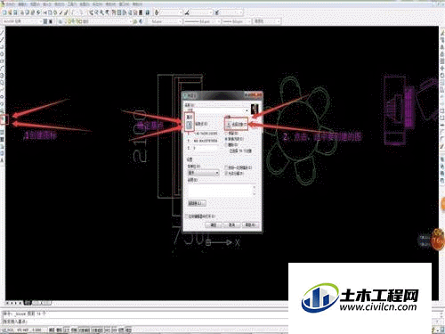Image resolution: width=445 pixels, height=334 pixels.
Task: Open the File menu
Action: (x=11, y=4)
